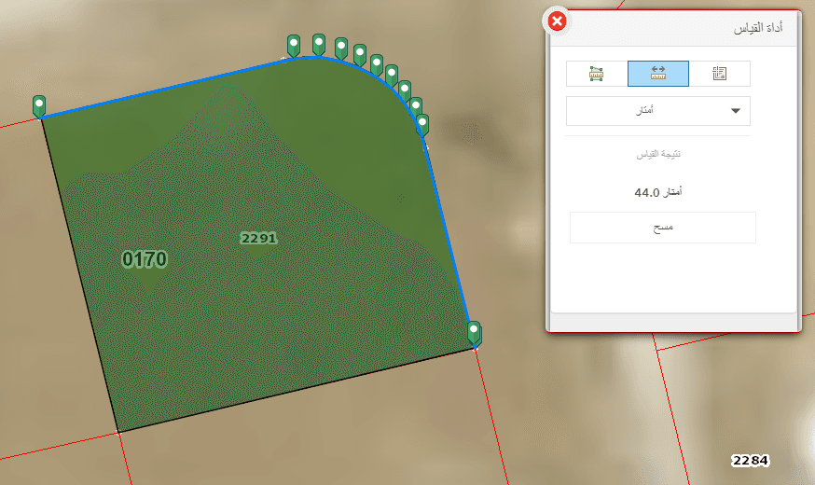Click the last pin ending the curve
The width and height of the screenshot is (815, 485).
pyautogui.click(x=422, y=125)
